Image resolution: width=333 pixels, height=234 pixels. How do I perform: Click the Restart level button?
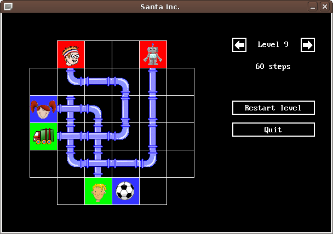tap(273, 108)
